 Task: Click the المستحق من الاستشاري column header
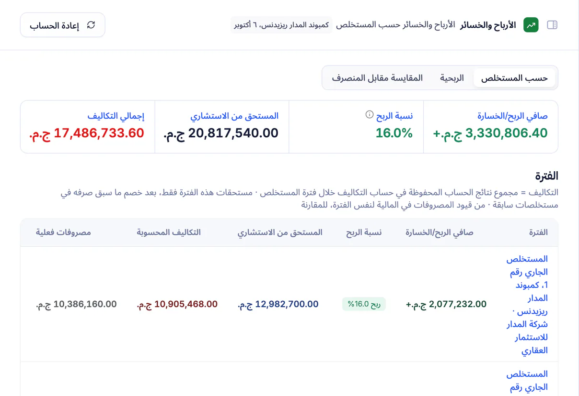(280, 232)
